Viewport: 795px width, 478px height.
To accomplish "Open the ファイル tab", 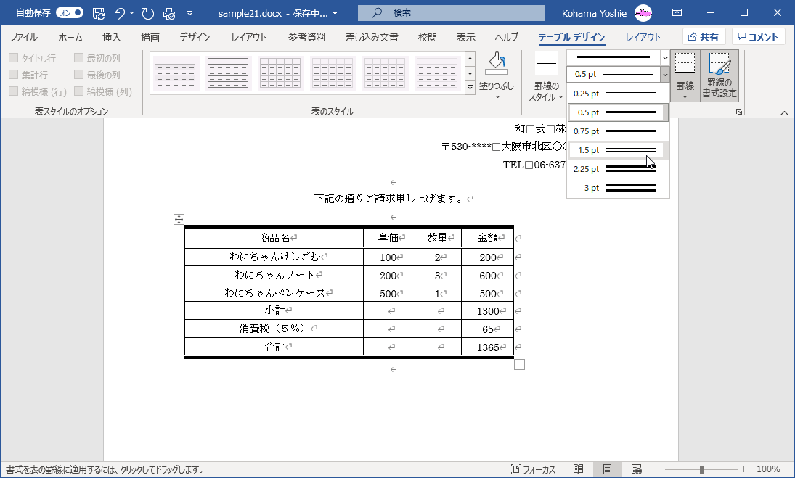I will pos(24,37).
